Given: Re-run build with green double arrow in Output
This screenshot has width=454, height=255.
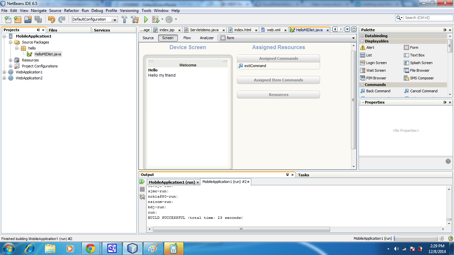Looking at the screenshot, I should pos(142,182).
